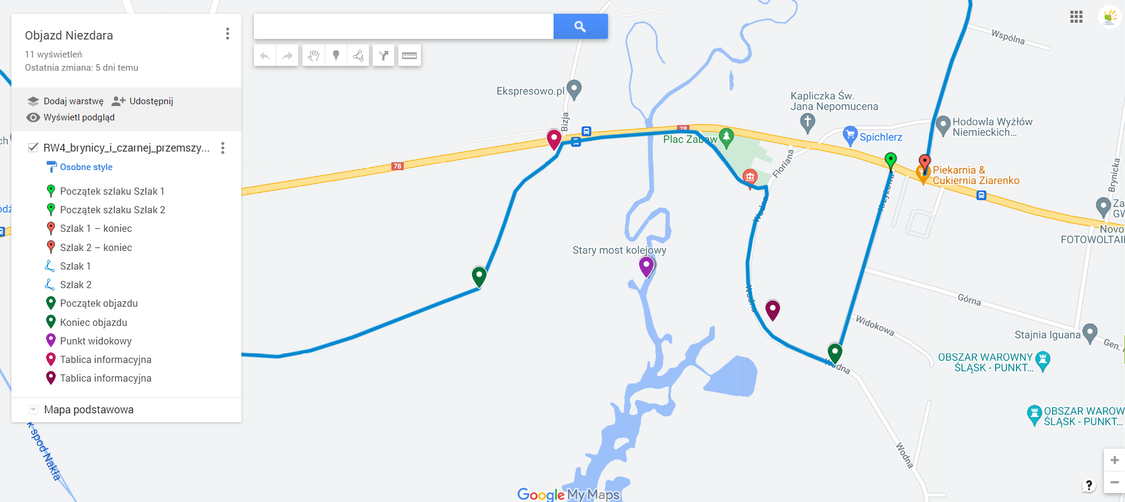Viewport: 1125px width, 502px height.
Task: Expand the Mapa podstawowa section
Action: (x=34, y=410)
